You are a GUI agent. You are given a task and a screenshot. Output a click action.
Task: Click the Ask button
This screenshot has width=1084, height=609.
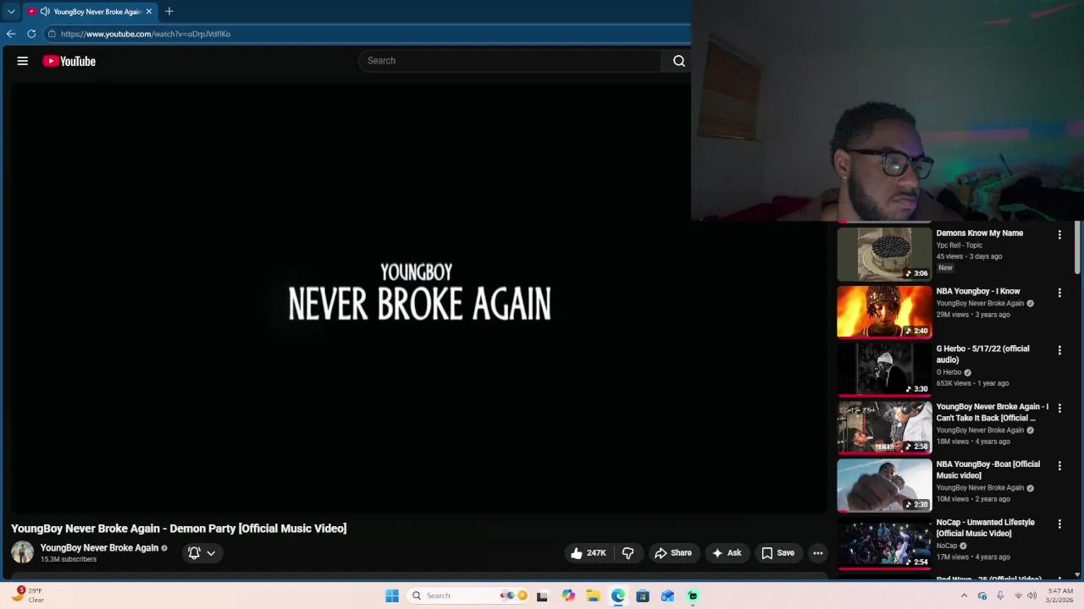tap(727, 553)
